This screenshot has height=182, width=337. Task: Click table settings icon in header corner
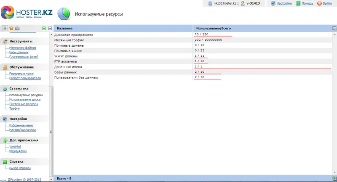coord(334,28)
